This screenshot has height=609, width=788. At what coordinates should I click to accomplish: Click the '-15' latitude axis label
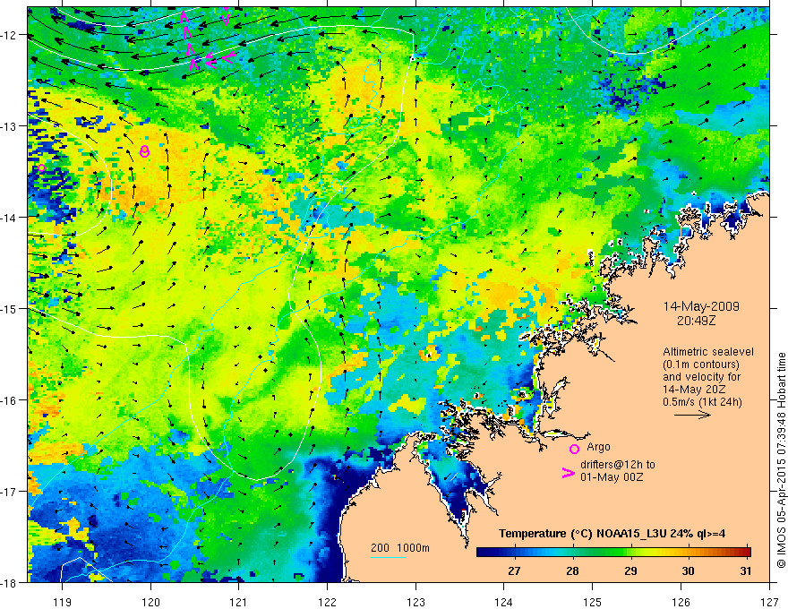(x=9, y=308)
